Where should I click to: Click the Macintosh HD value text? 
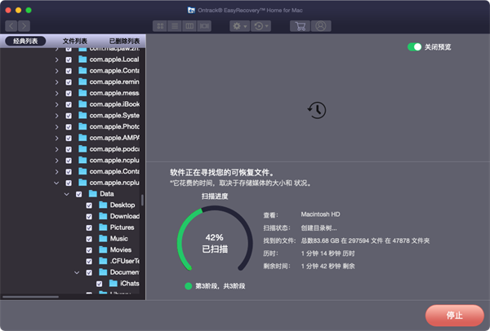coord(320,214)
